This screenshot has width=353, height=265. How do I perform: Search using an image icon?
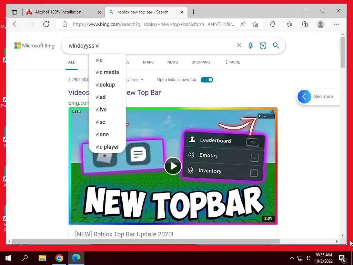pos(263,46)
